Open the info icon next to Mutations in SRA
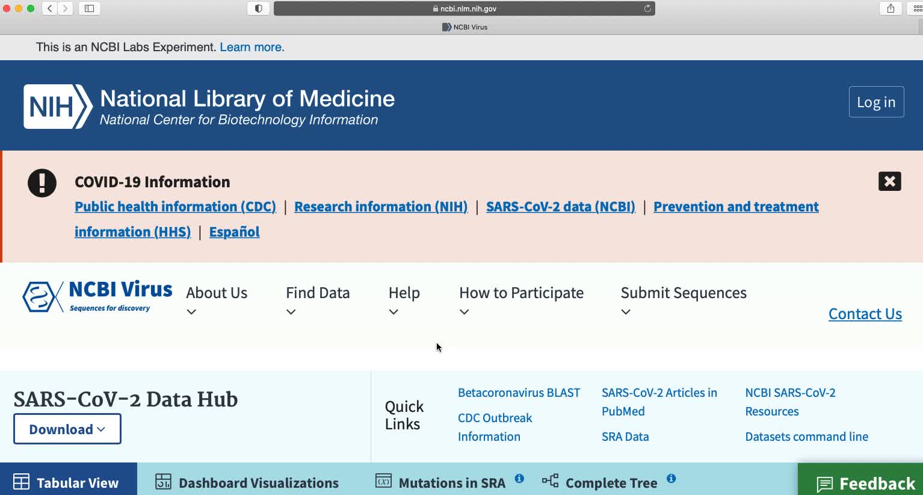Image resolution: width=923 pixels, height=495 pixels. click(519, 479)
